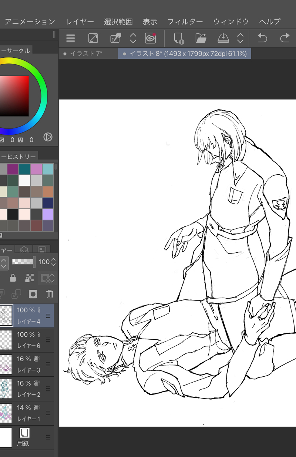Click the pen quick access toolbar icon
The width and height of the screenshot is (296, 457).
click(x=115, y=38)
